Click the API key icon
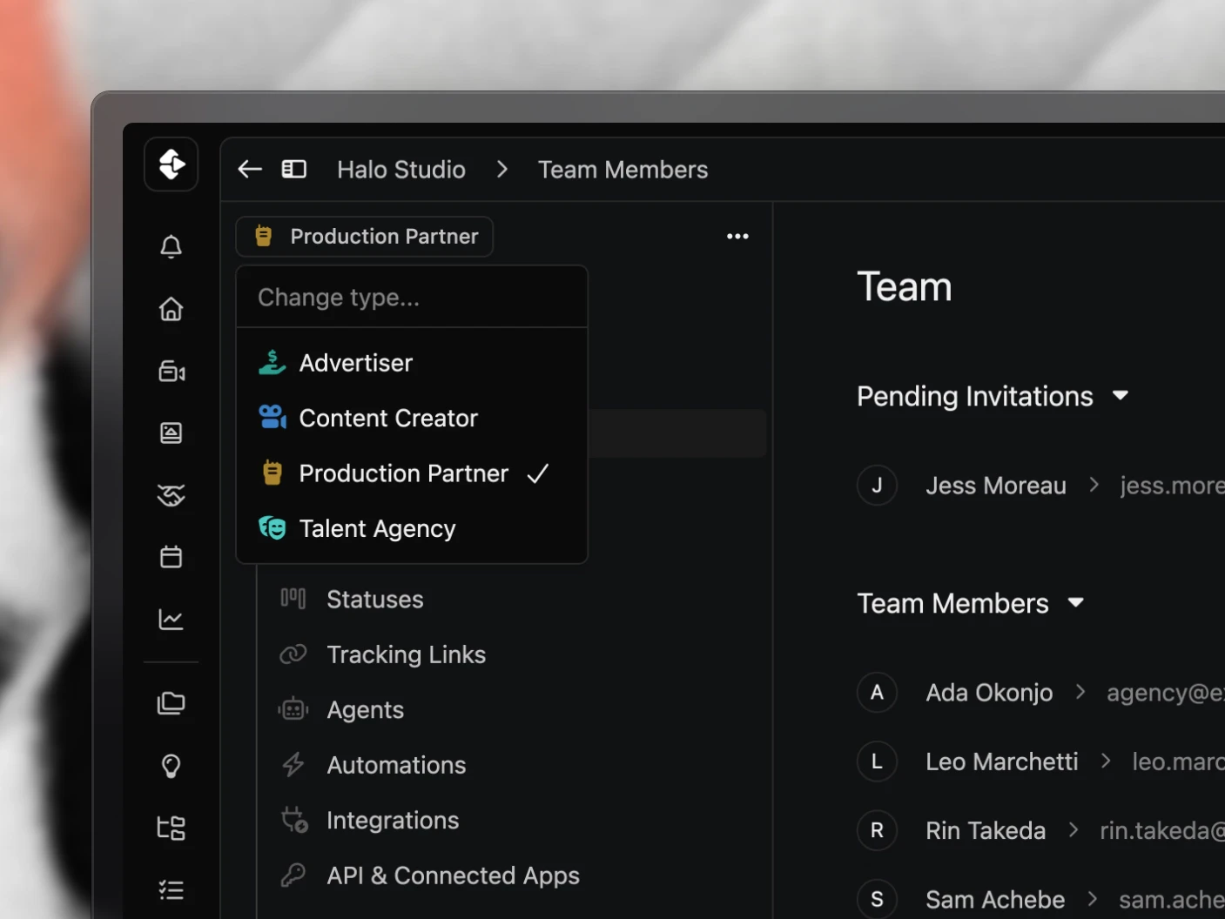The image size is (1225, 919). 293,875
